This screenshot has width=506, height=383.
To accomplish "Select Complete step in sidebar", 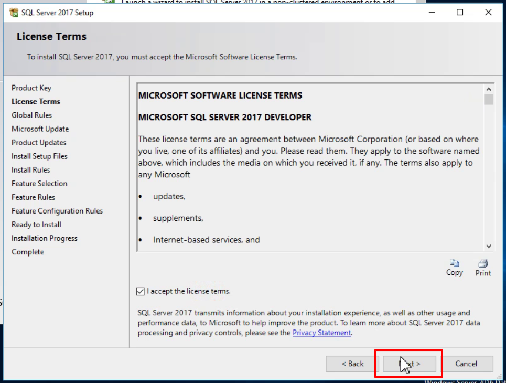I will click(28, 252).
